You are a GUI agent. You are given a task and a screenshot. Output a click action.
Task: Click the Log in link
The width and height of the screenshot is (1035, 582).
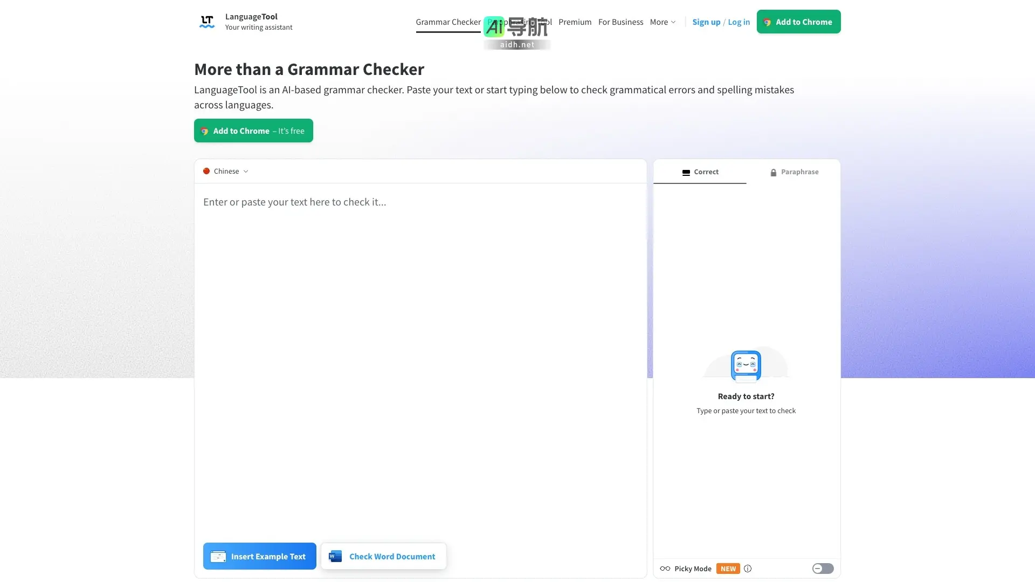pos(739,22)
